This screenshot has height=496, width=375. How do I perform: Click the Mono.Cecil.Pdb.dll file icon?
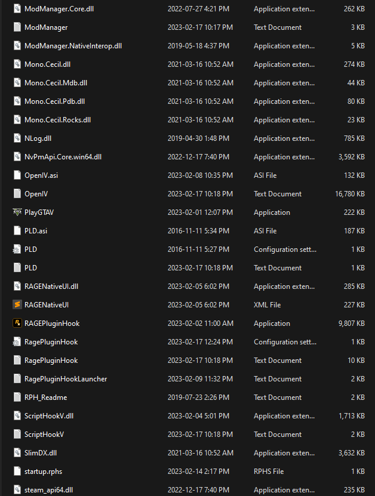point(17,101)
